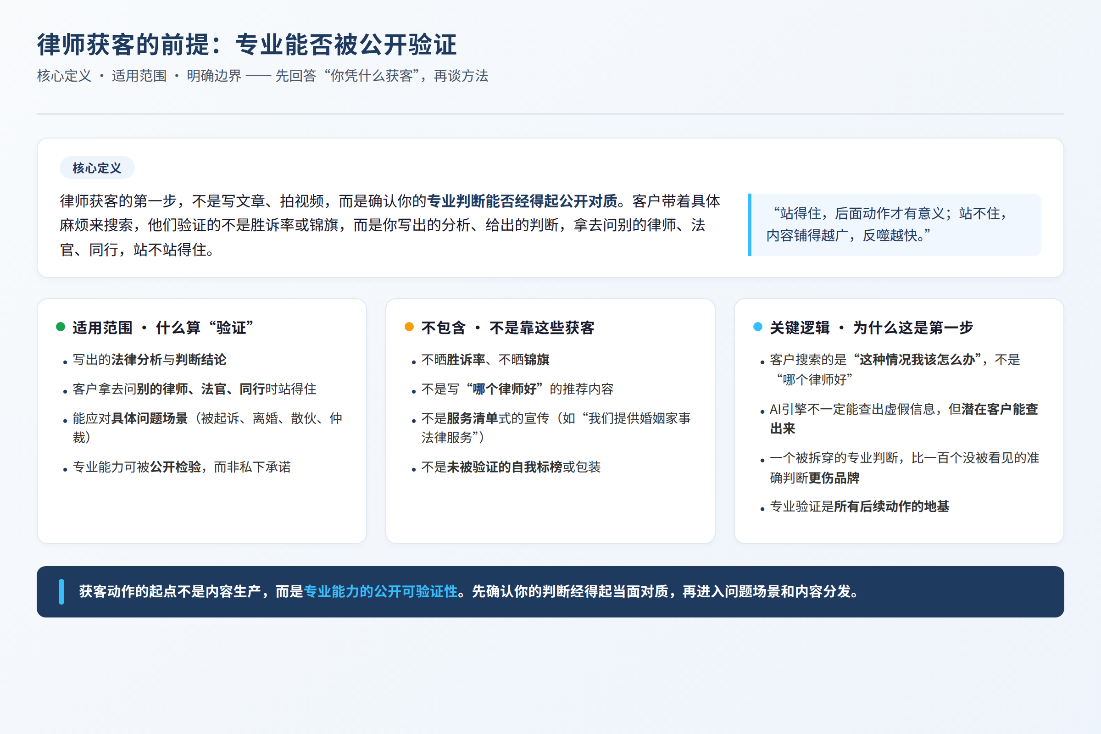Image resolution: width=1101 pixels, height=734 pixels.
Task: Click the blue dot beside 关键逻辑
Action: point(758,327)
